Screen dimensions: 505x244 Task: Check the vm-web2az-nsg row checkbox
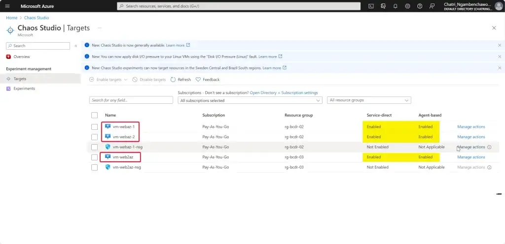94,167
